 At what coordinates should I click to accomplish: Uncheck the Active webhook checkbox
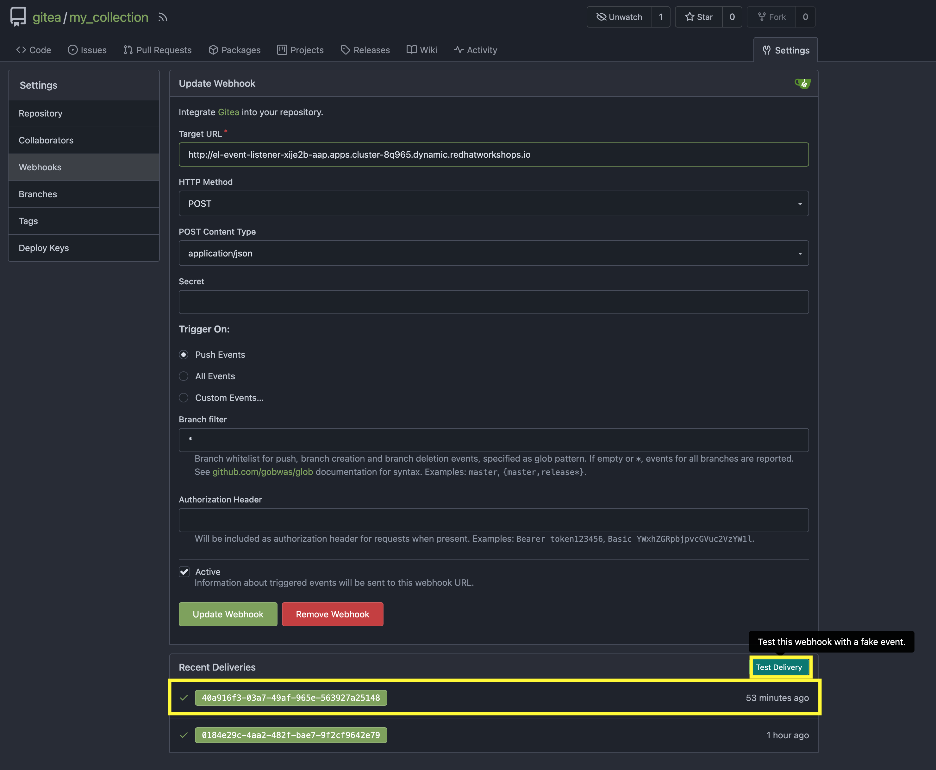[x=184, y=572]
